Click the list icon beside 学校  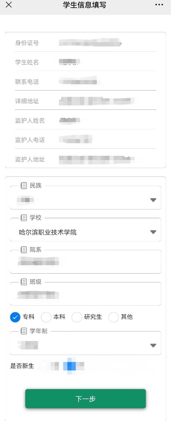click(24, 218)
